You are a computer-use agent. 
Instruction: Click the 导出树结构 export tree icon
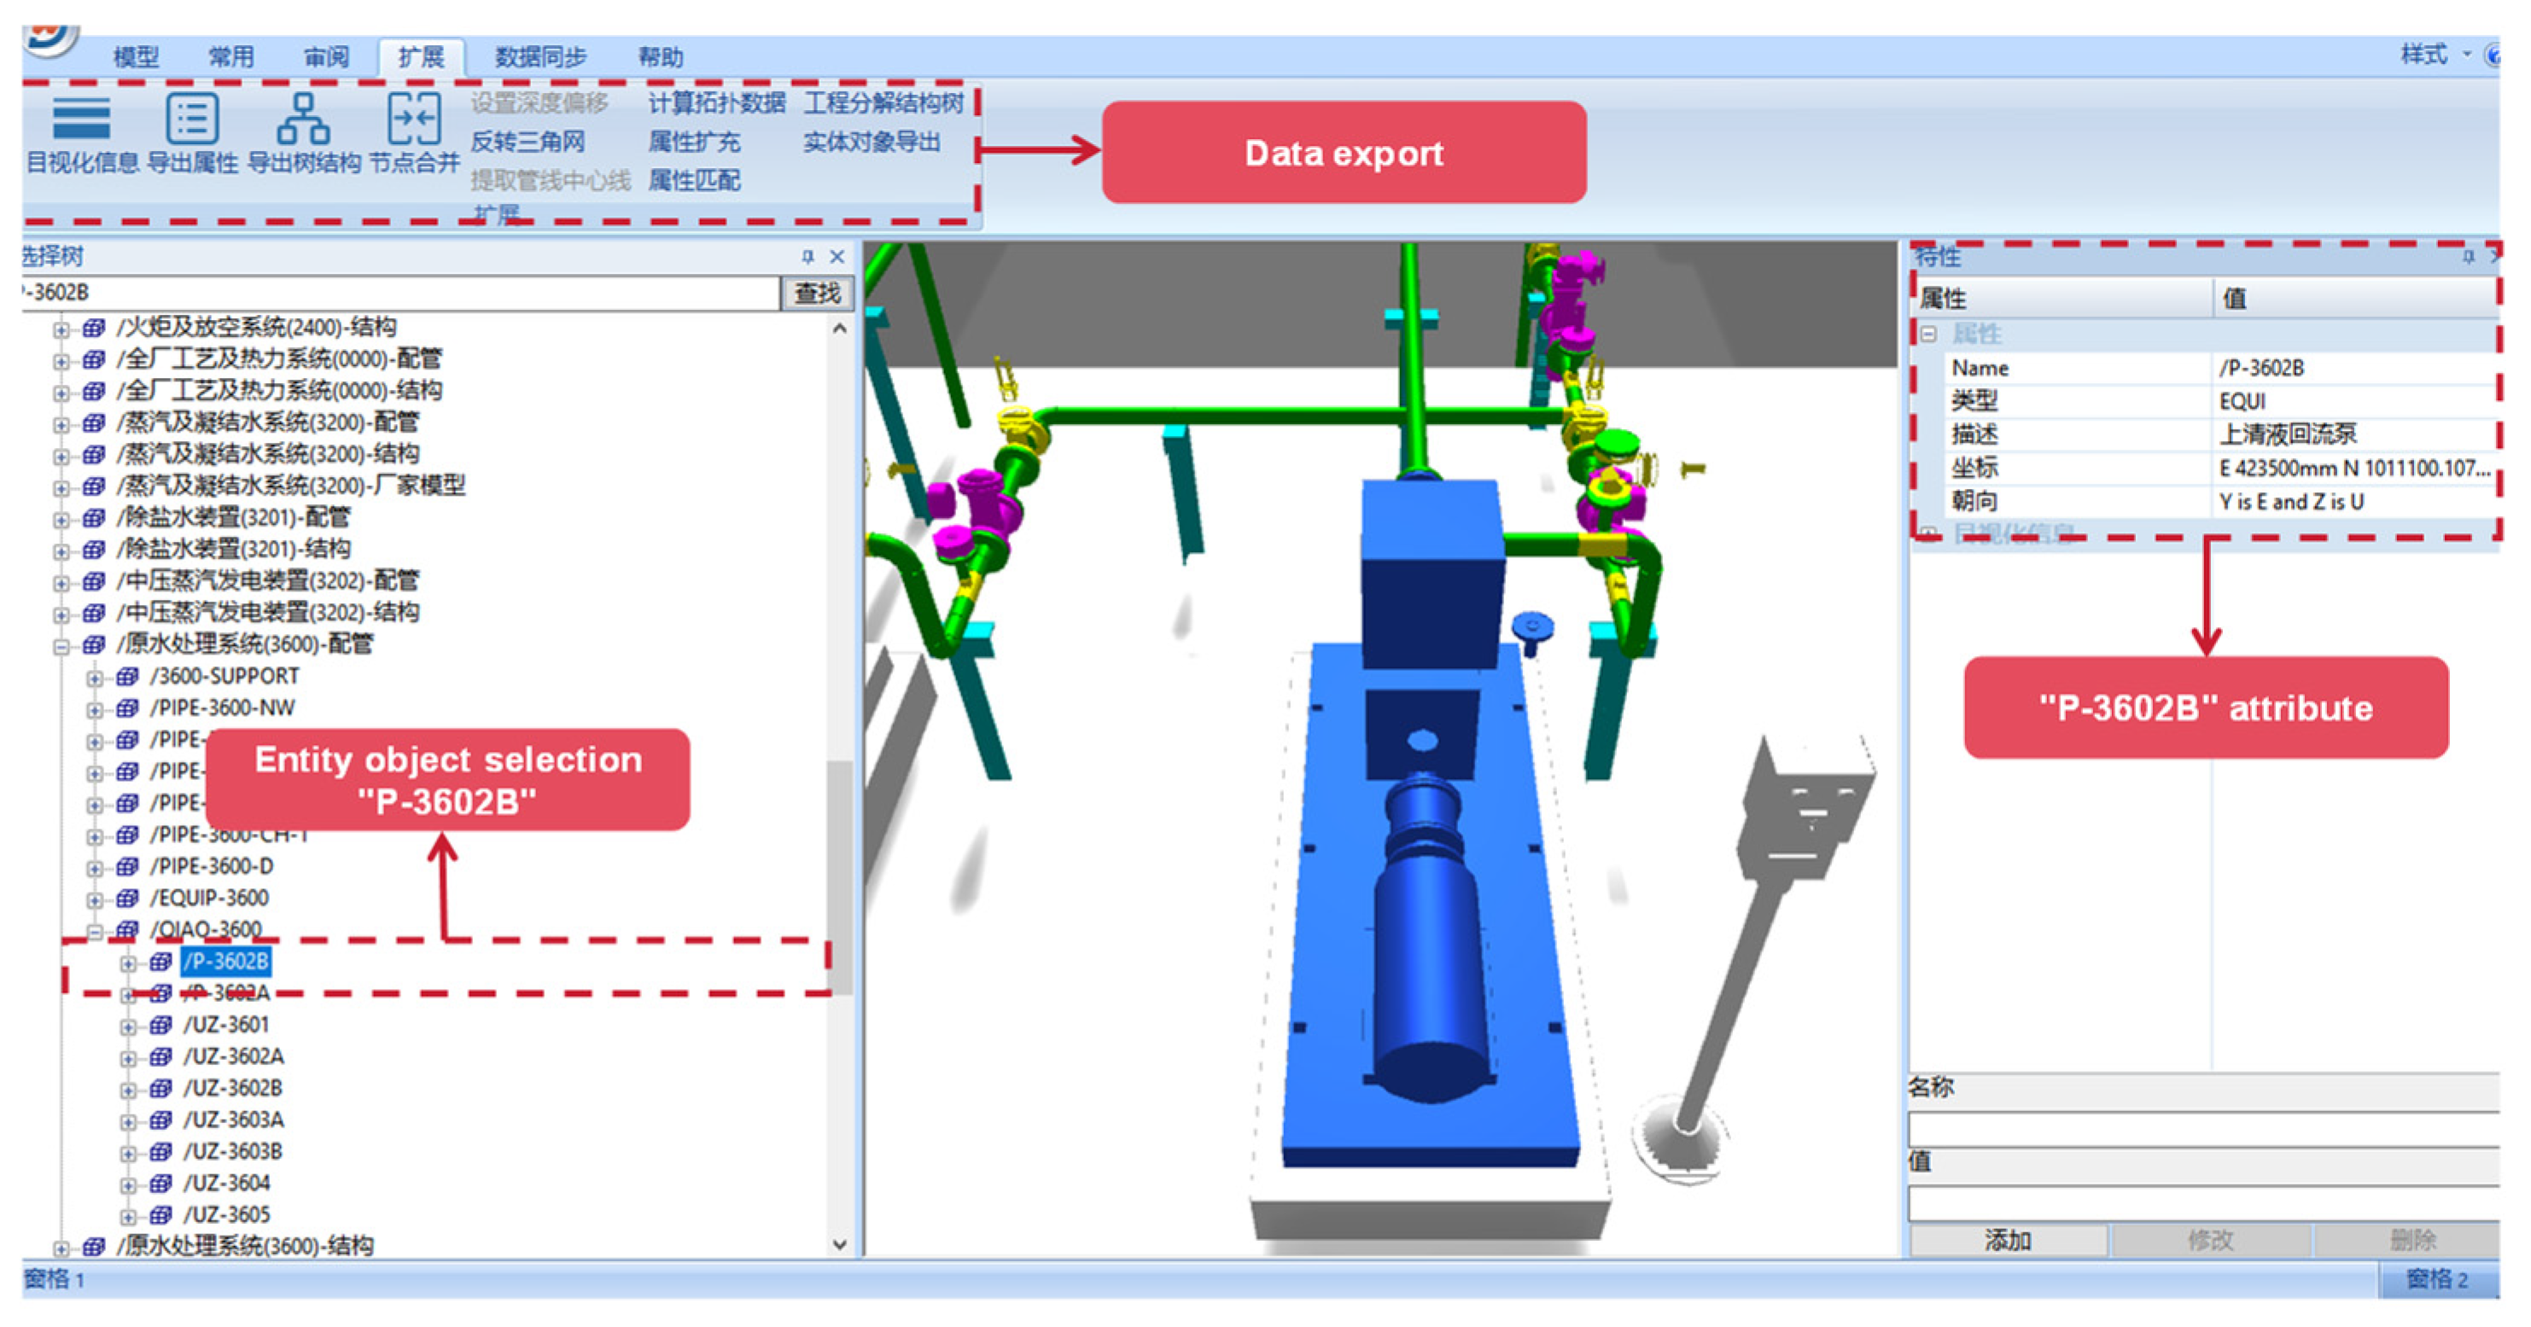pyautogui.click(x=303, y=119)
